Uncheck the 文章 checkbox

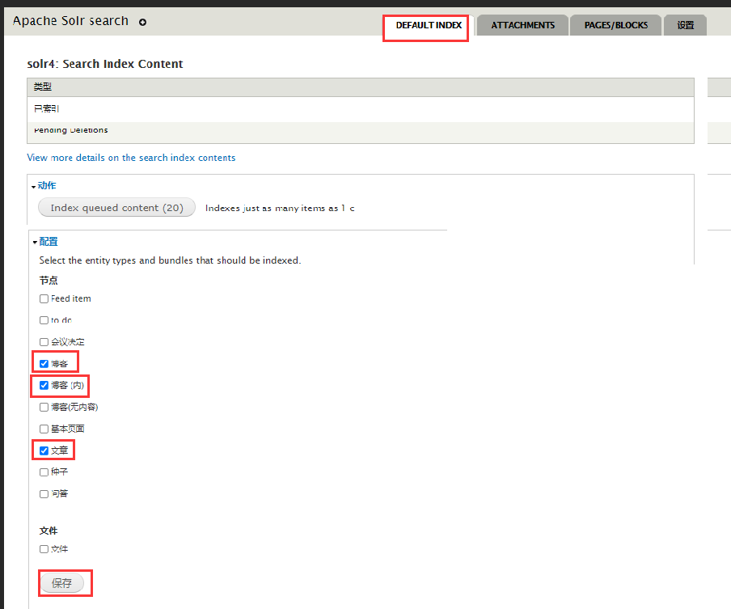[x=44, y=451]
